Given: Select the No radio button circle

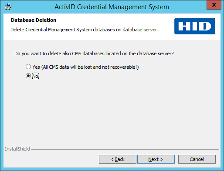Looking at the screenshot, I should [28, 76].
